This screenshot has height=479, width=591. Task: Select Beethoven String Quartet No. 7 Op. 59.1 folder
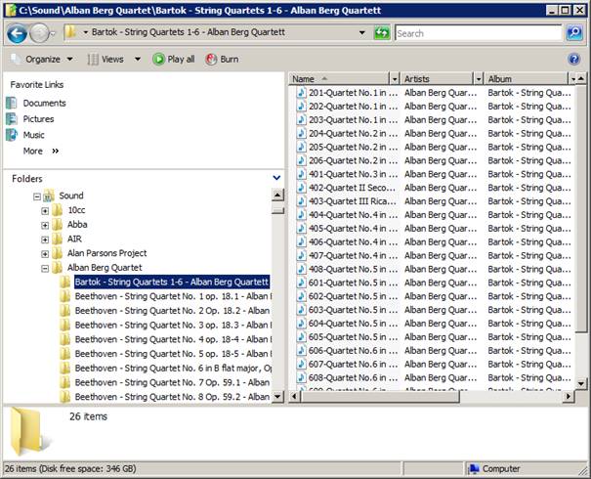click(x=171, y=382)
